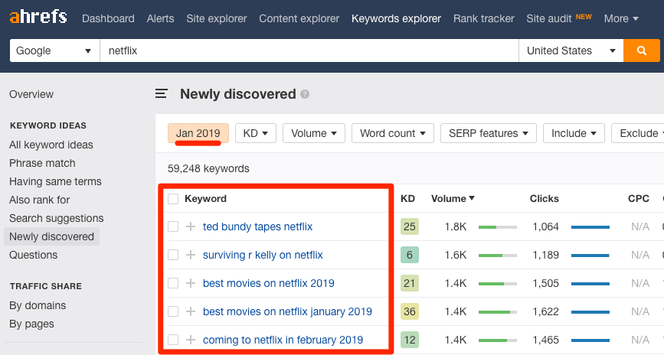This screenshot has height=355, width=664.
Task: Add 'best movies on netflix 2019' plus icon
Action: pyautogui.click(x=191, y=284)
